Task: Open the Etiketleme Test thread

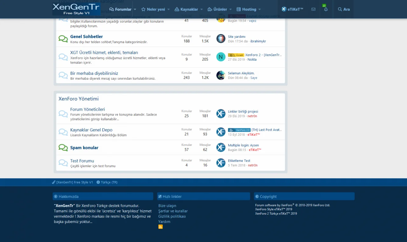Action: pyautogui.click(x=239, y=161)
